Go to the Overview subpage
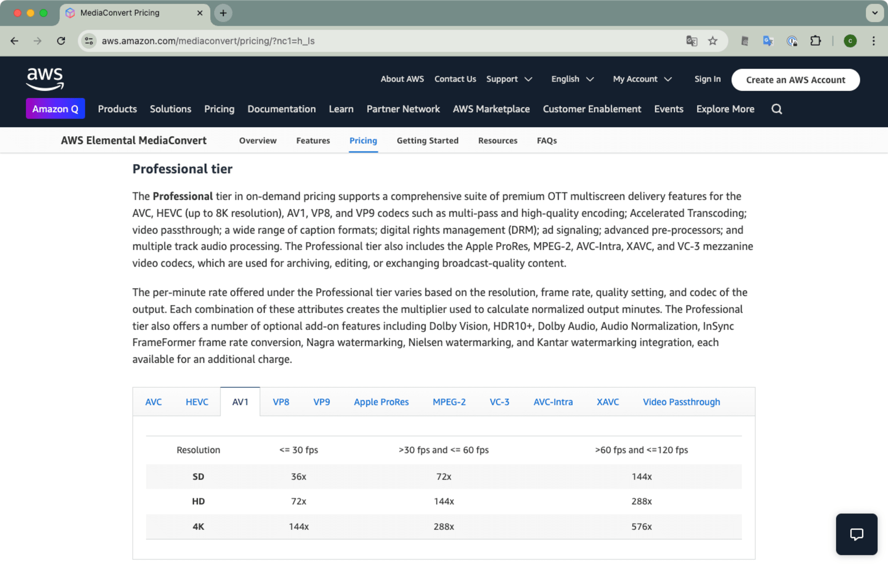The height and width of the screenshot is (572, 888). 258,140
